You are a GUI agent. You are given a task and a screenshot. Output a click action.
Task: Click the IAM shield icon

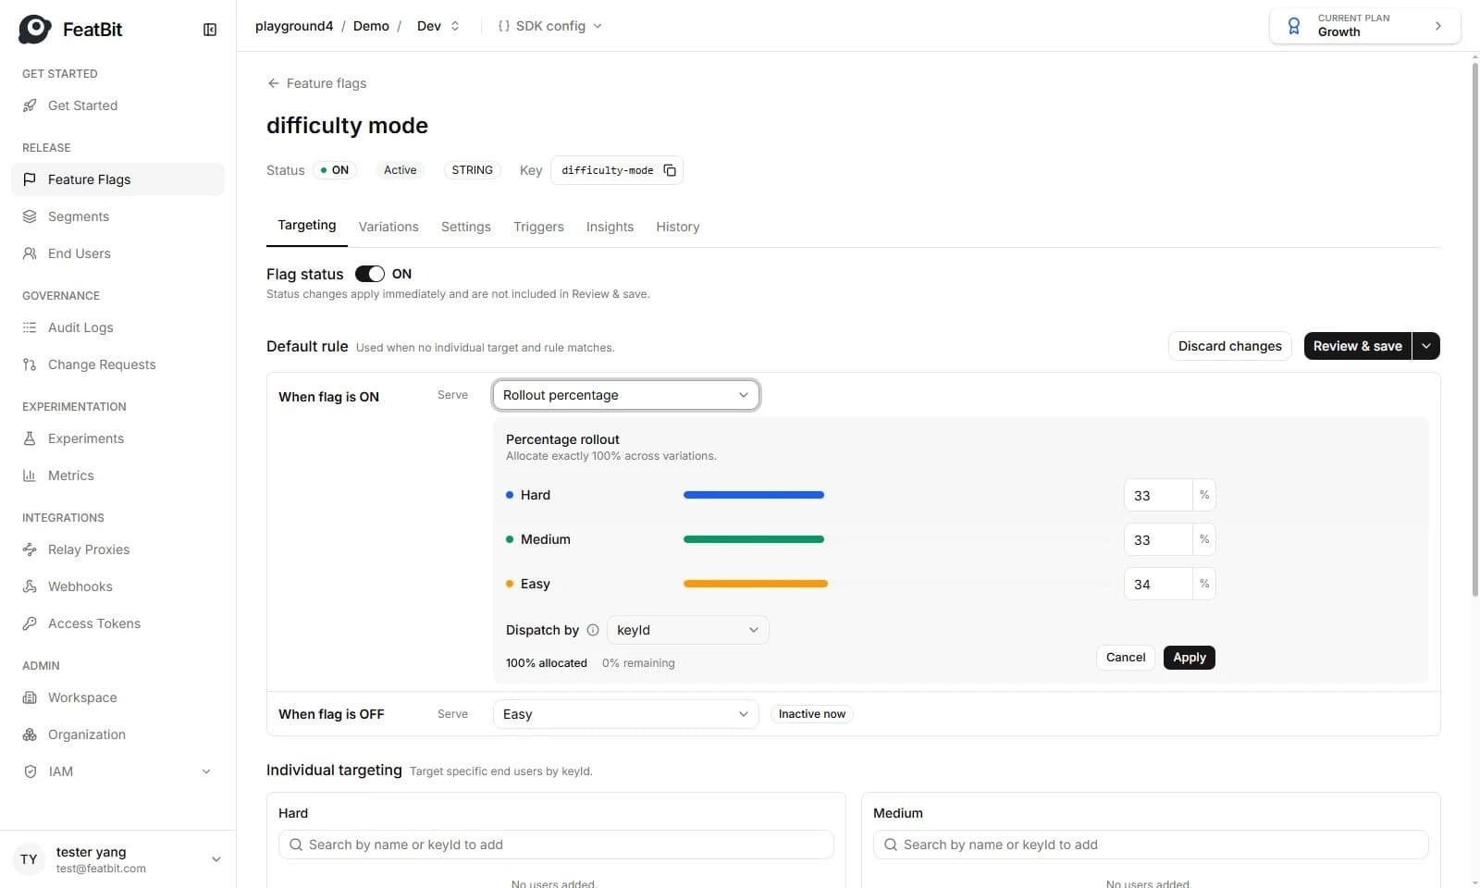coord(30,771)
